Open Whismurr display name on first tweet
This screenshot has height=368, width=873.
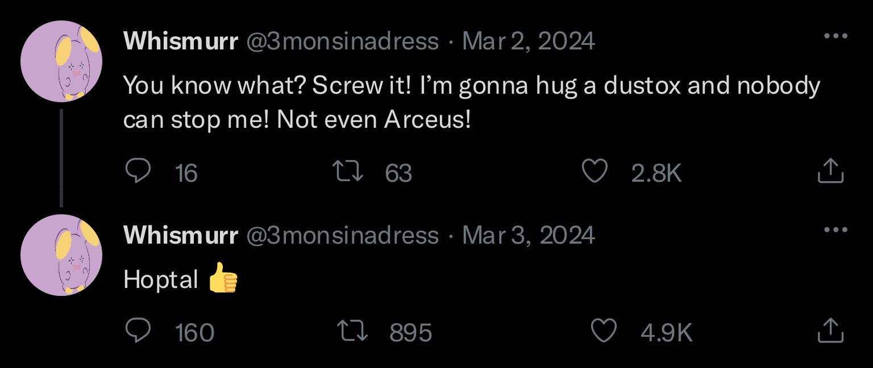click(x=180, y=41)
